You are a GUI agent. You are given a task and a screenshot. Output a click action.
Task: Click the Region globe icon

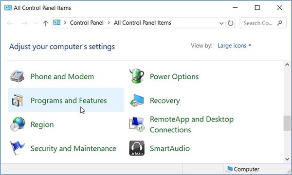(x=18, y=124)
